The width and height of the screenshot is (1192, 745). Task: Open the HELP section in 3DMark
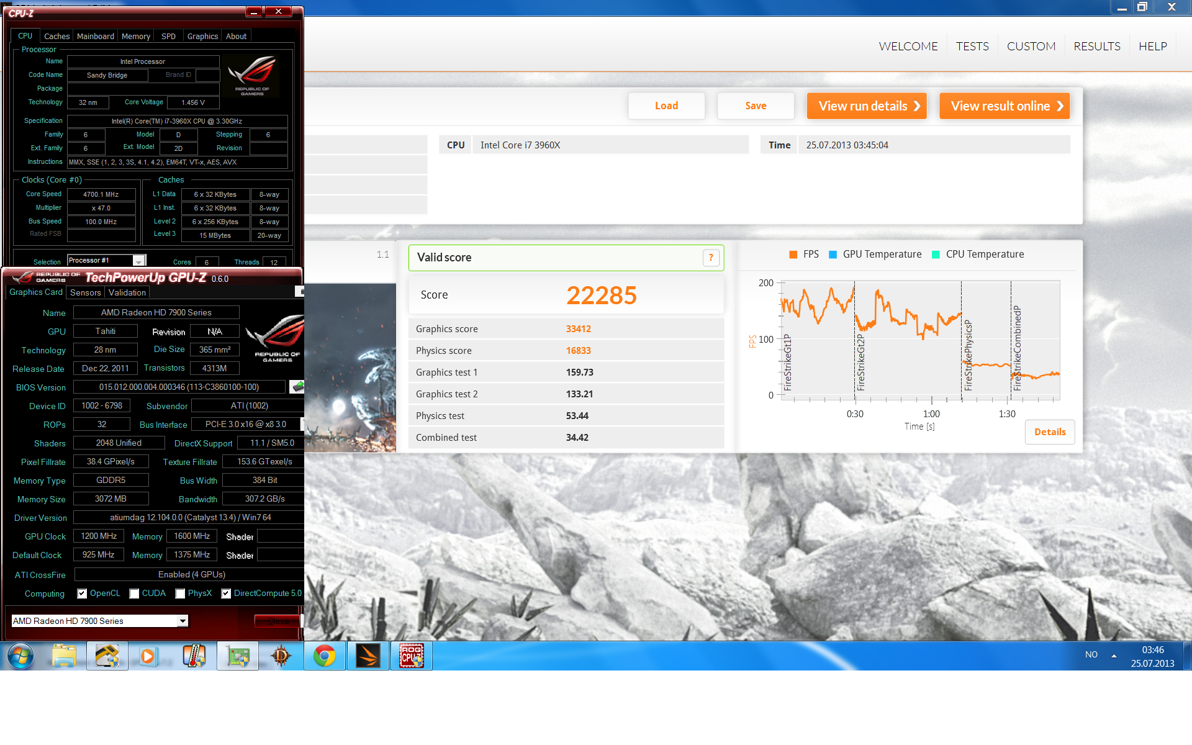click(1153, 47)
